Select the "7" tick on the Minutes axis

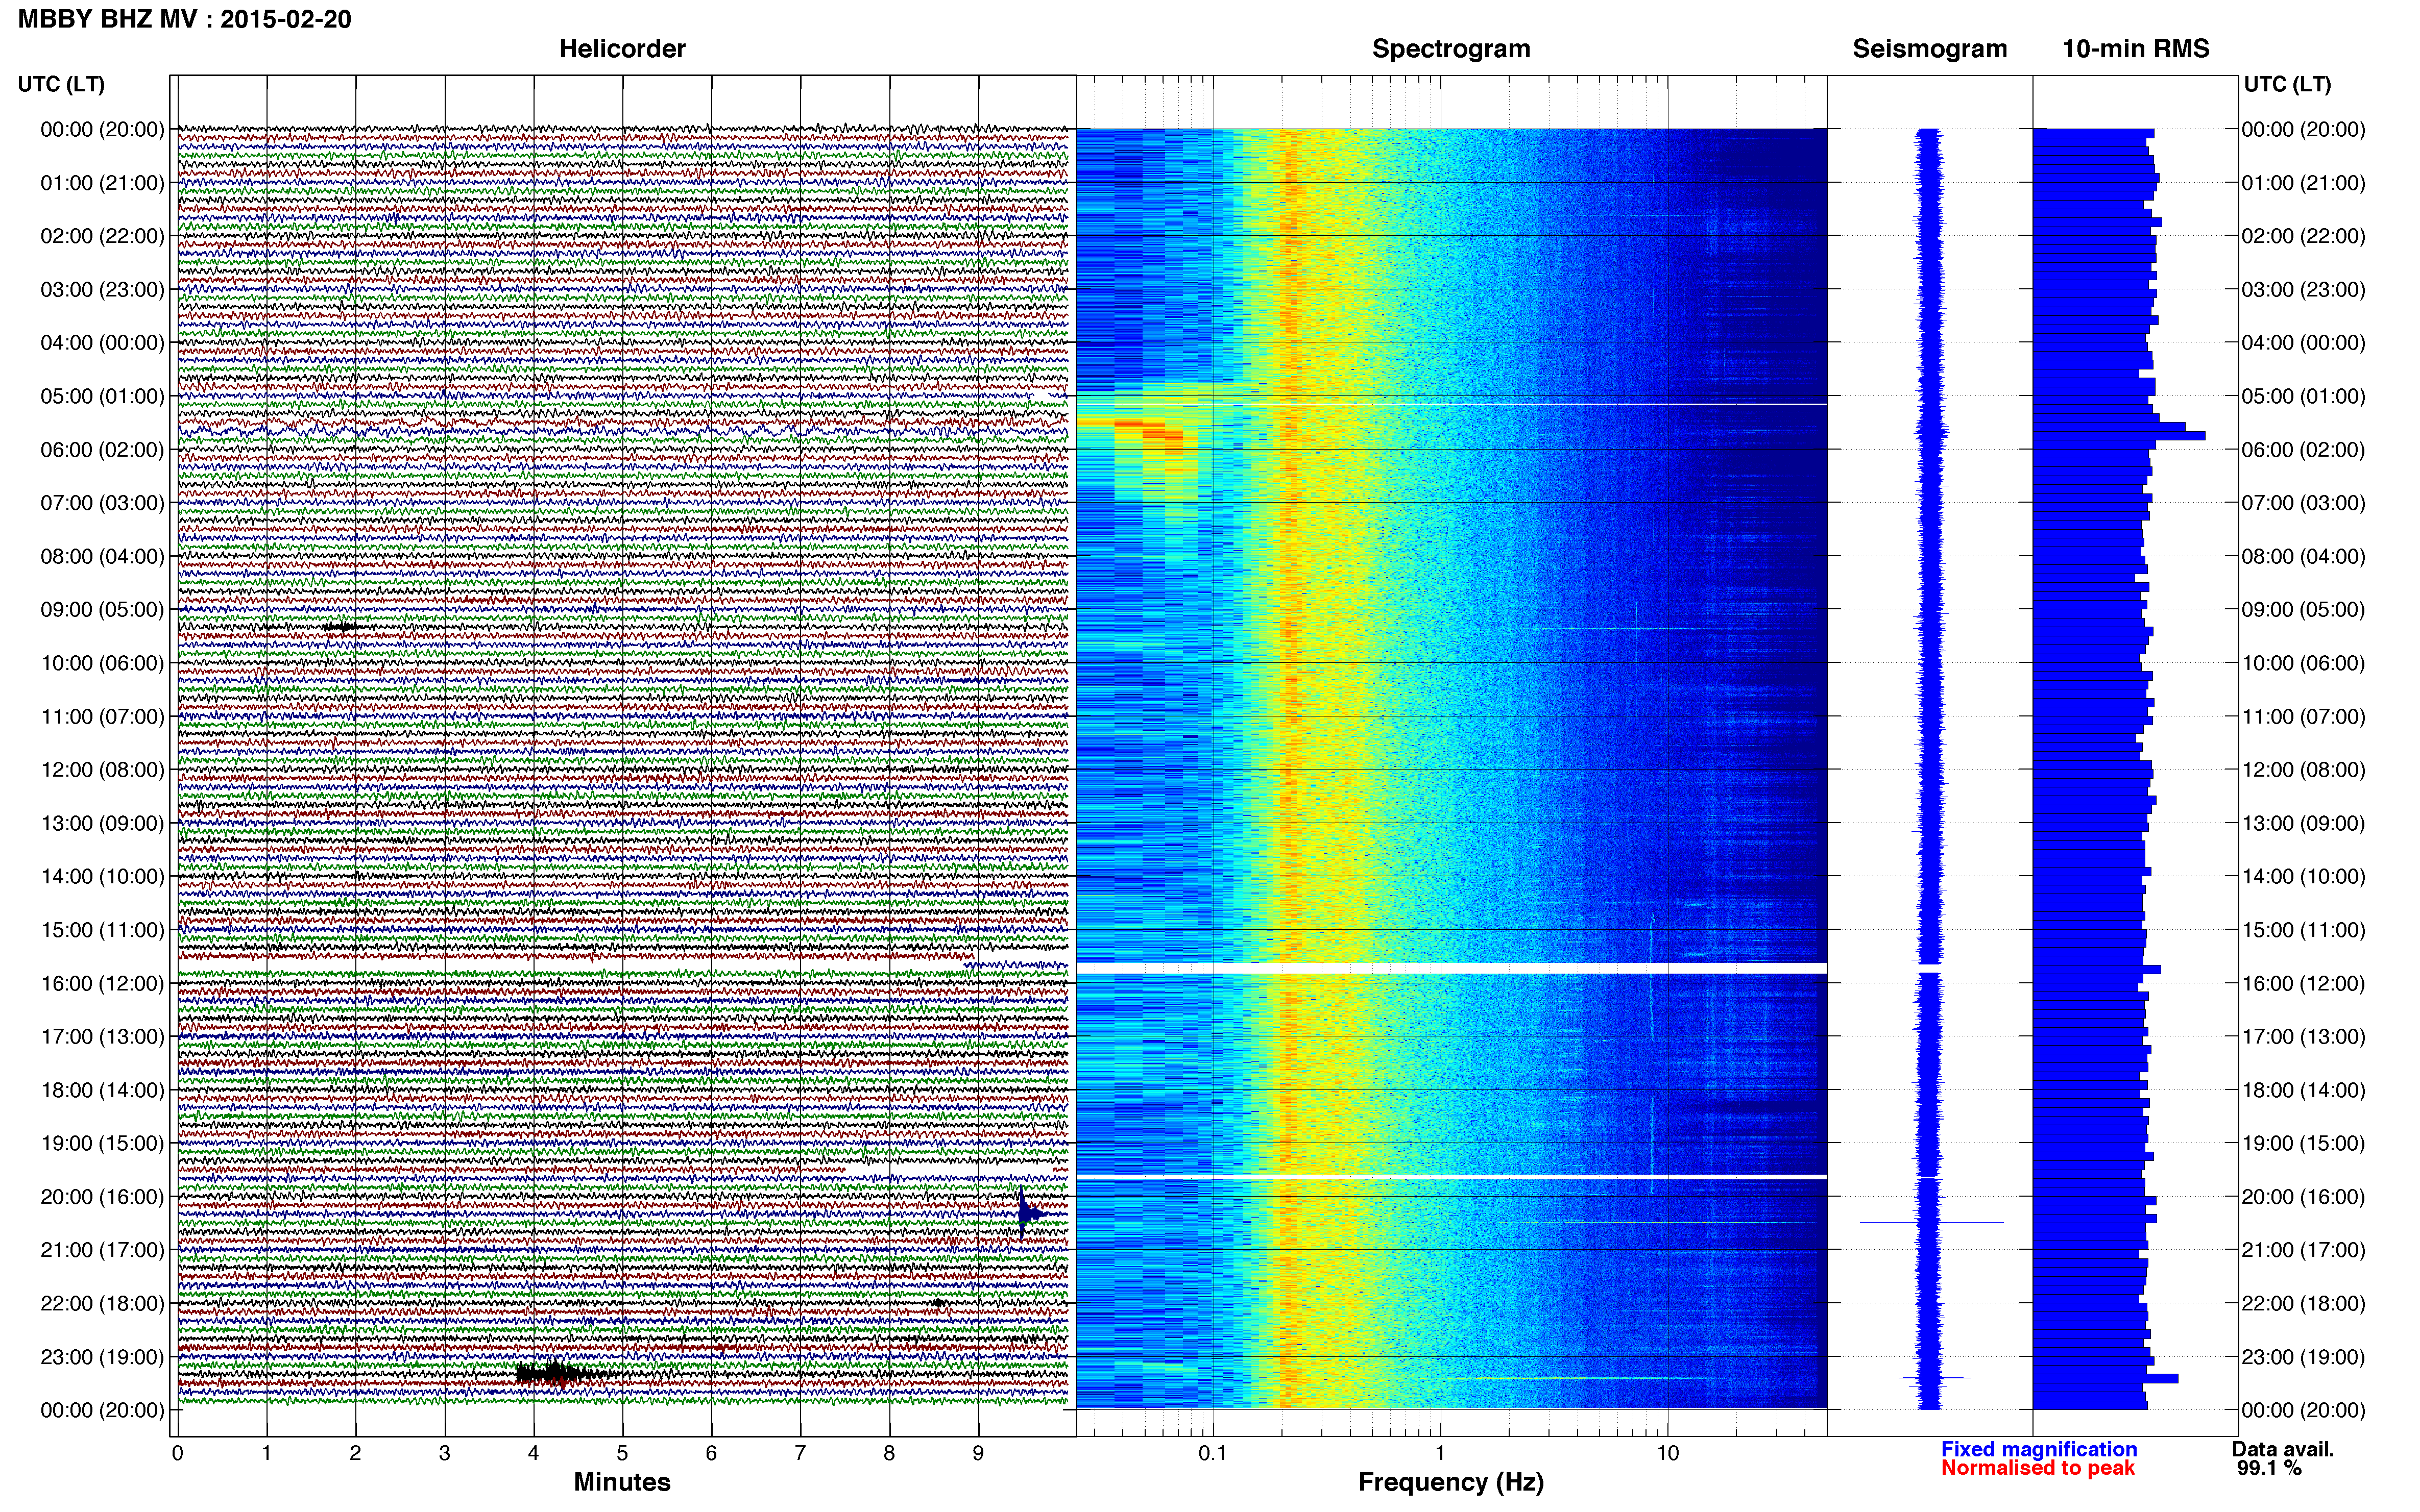[x=801, y=1453]
